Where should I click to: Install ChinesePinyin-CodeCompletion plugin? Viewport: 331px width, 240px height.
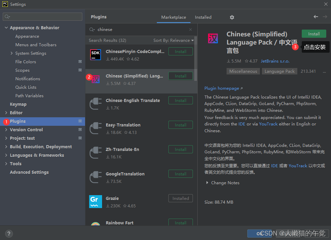181,51
